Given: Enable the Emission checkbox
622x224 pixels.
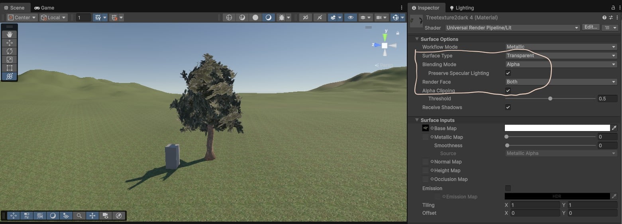Looking at the screenshot, I should pyautogui.click(x=508, y=188).
